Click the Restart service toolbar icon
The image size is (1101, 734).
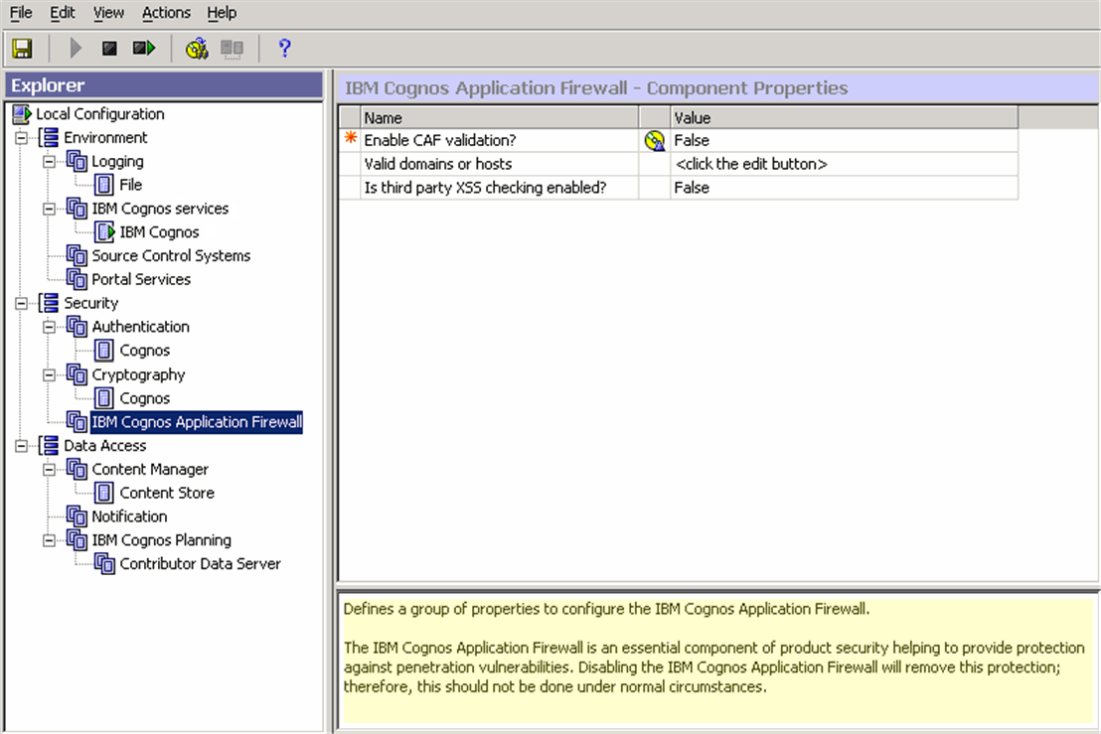tap(144, 49)
